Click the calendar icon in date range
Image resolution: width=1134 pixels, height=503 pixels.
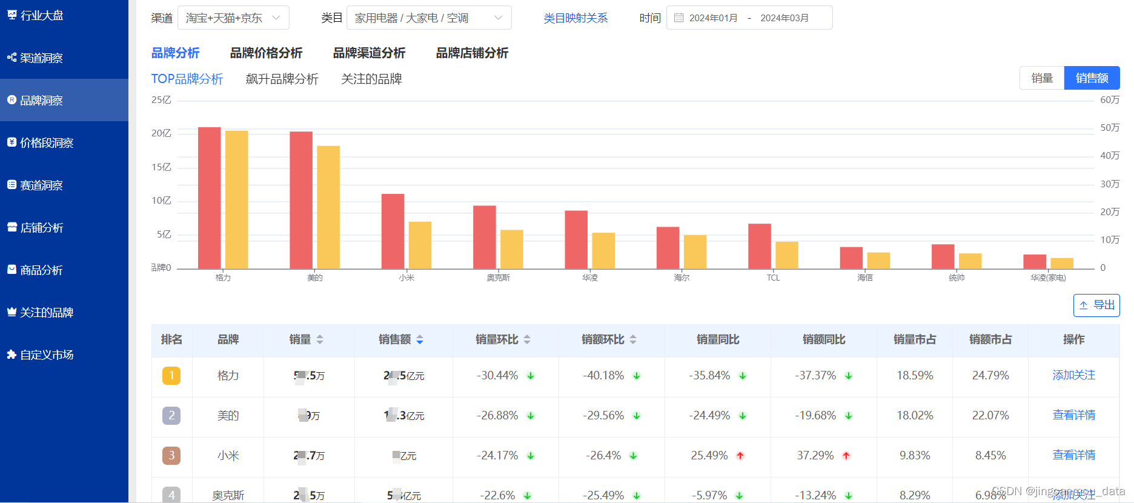pyautogui.click(x=679, y=18)
